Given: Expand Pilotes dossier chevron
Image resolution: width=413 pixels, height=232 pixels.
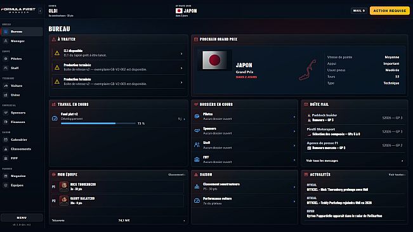Looking at the screenshot, I should click(294, 117).
